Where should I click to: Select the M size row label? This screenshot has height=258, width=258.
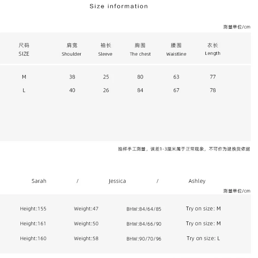click(x=24, y=77)
